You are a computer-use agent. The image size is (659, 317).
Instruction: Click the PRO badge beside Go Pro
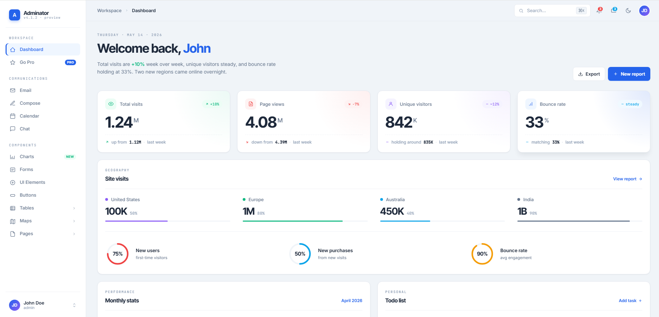click(70, 62)
